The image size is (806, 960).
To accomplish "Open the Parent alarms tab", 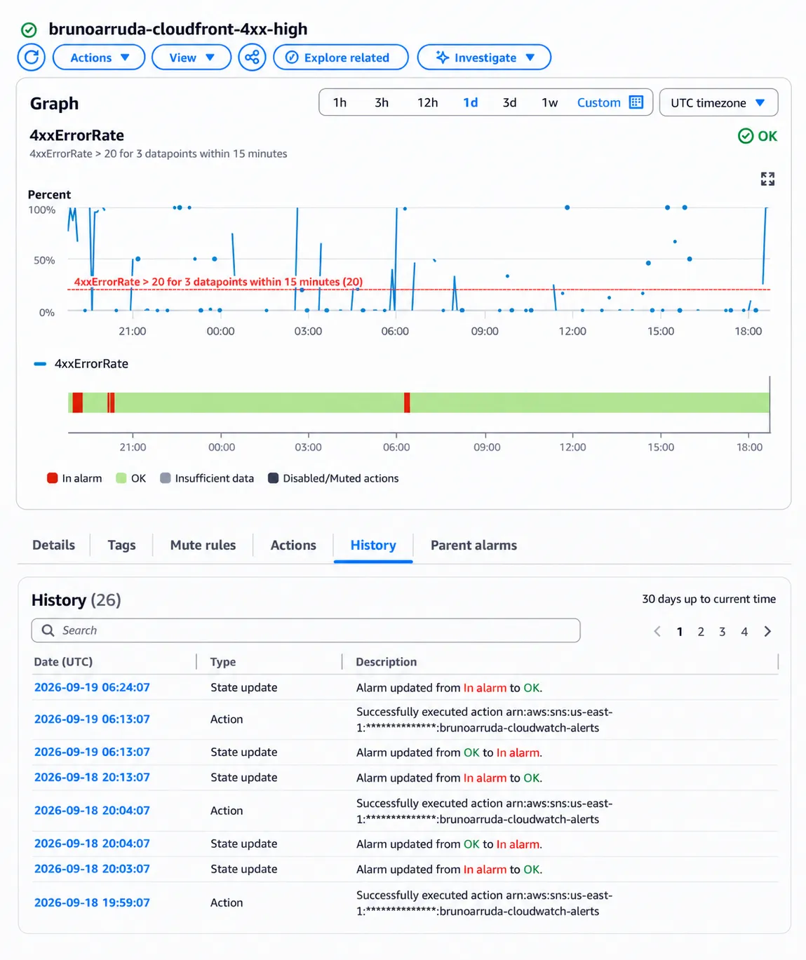I will click(x=473, y=545).
